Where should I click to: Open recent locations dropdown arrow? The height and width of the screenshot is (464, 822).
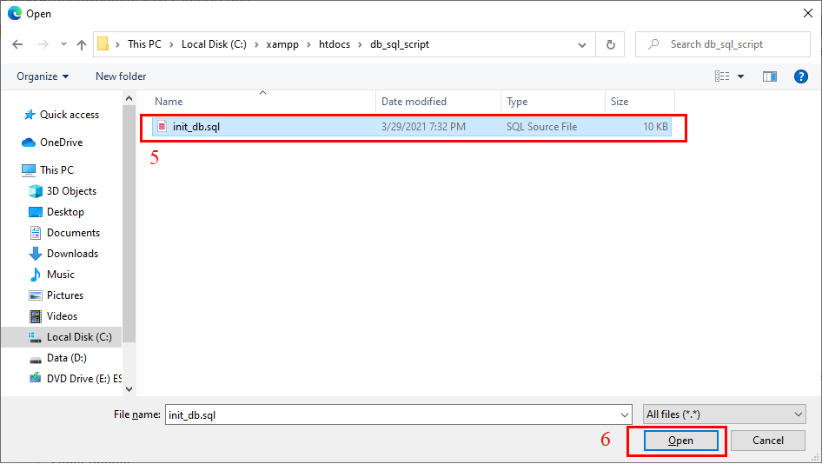pyautogui.click(x=63, y=44)
